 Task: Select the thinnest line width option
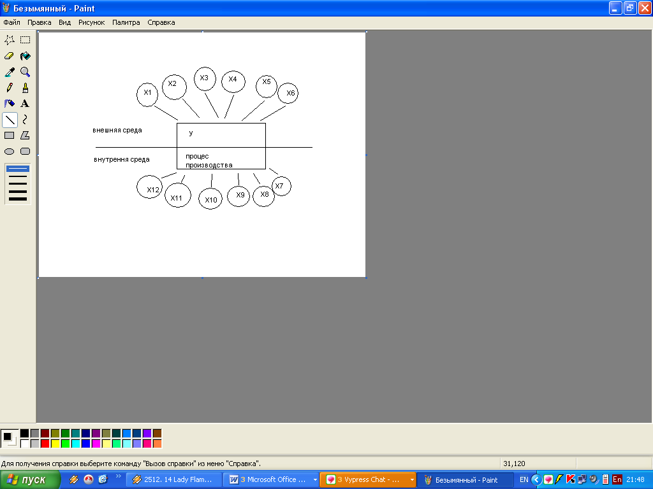coord(18,169)
